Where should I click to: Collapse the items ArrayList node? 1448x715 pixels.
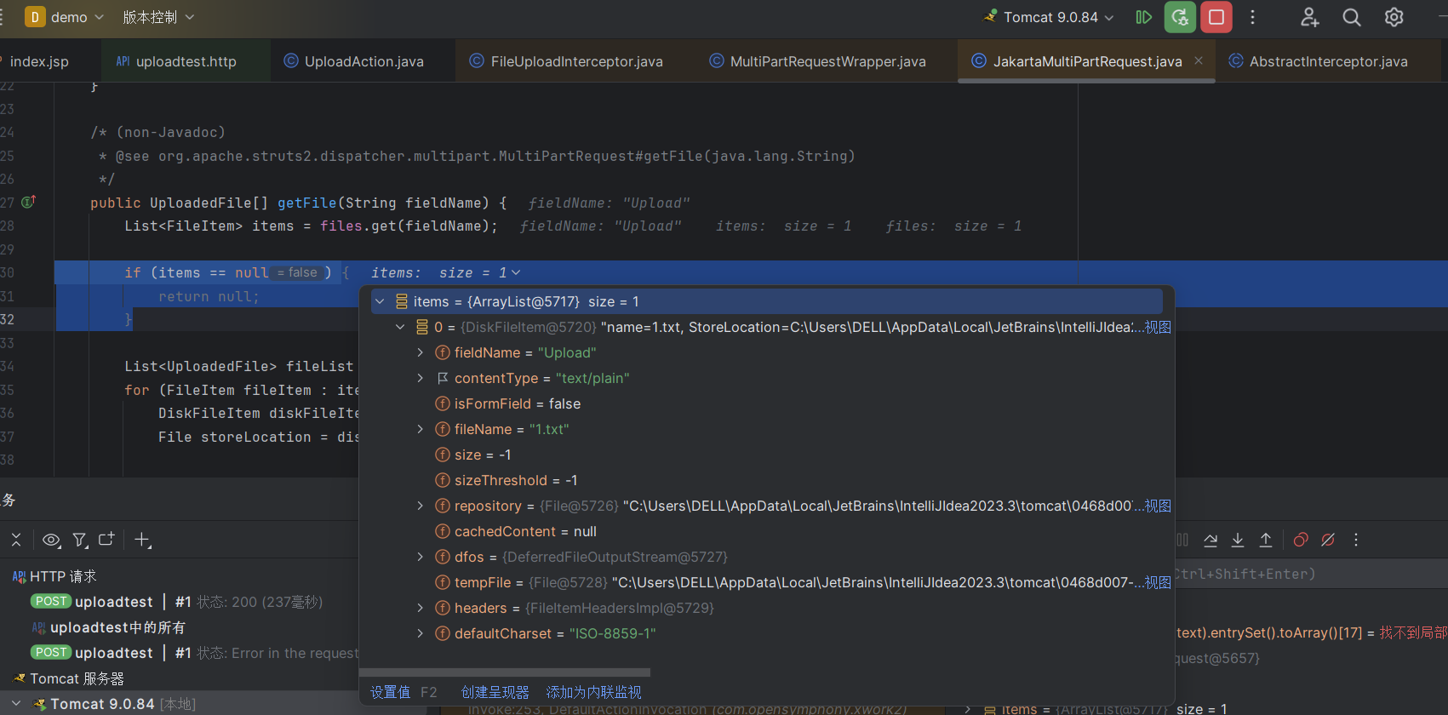[380, 301]
